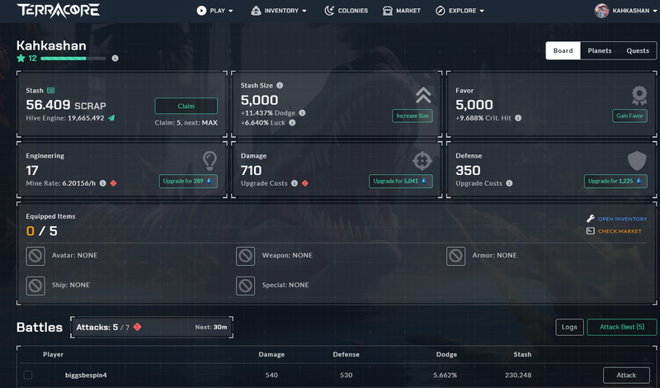Screen dimensions: 660x388
Task: Tick the checkbox for player biggsbespin4
Action: click(x=28, y=375)
